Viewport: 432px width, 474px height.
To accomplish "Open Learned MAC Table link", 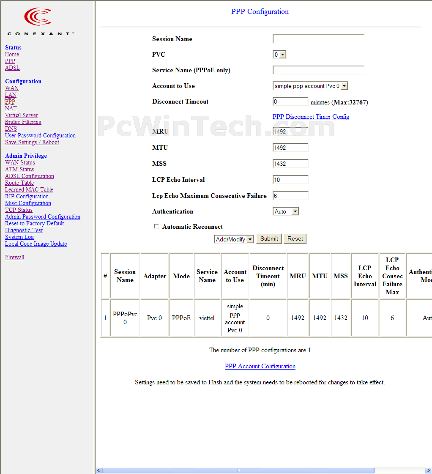I will (x=29, y=189).
